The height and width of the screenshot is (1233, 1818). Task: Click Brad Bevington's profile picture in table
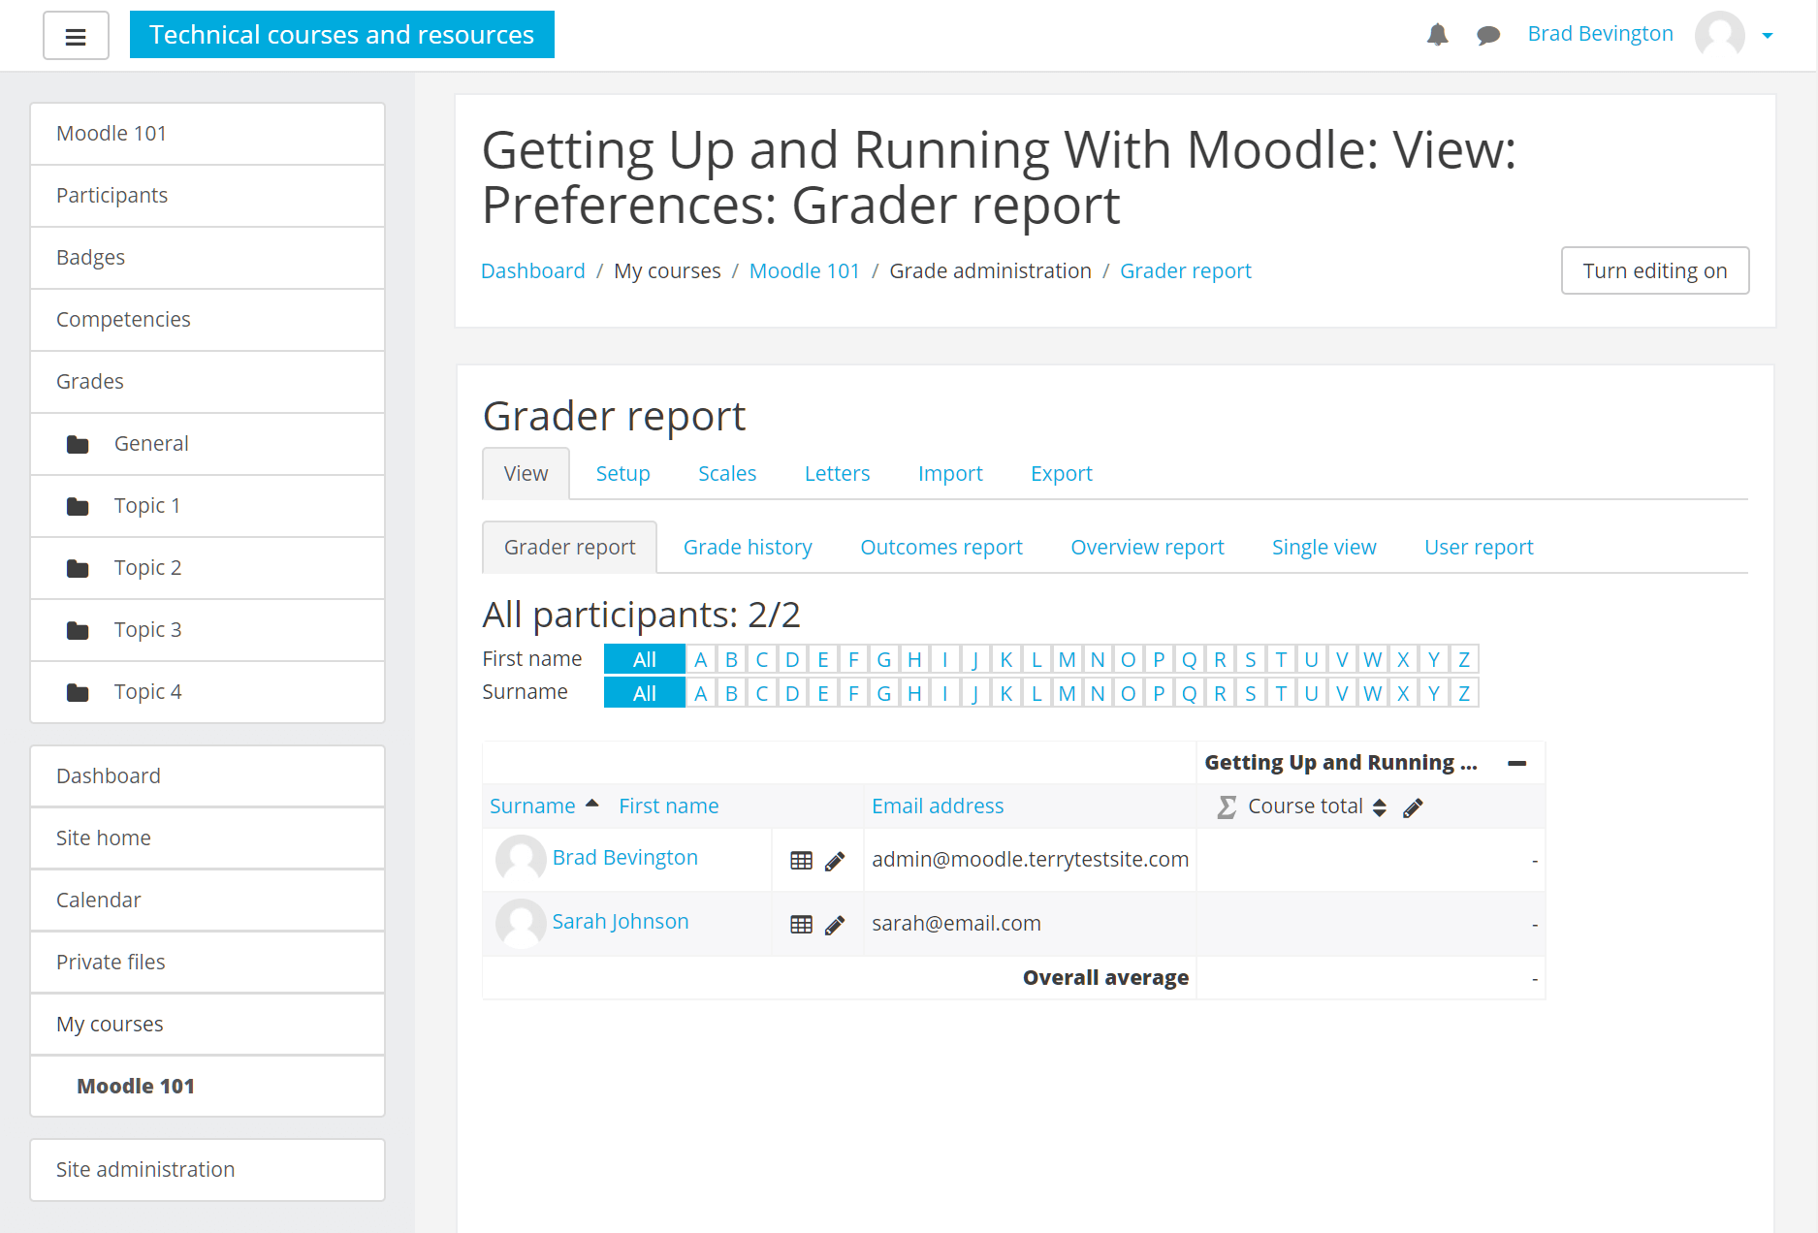(x=521, y=860)
